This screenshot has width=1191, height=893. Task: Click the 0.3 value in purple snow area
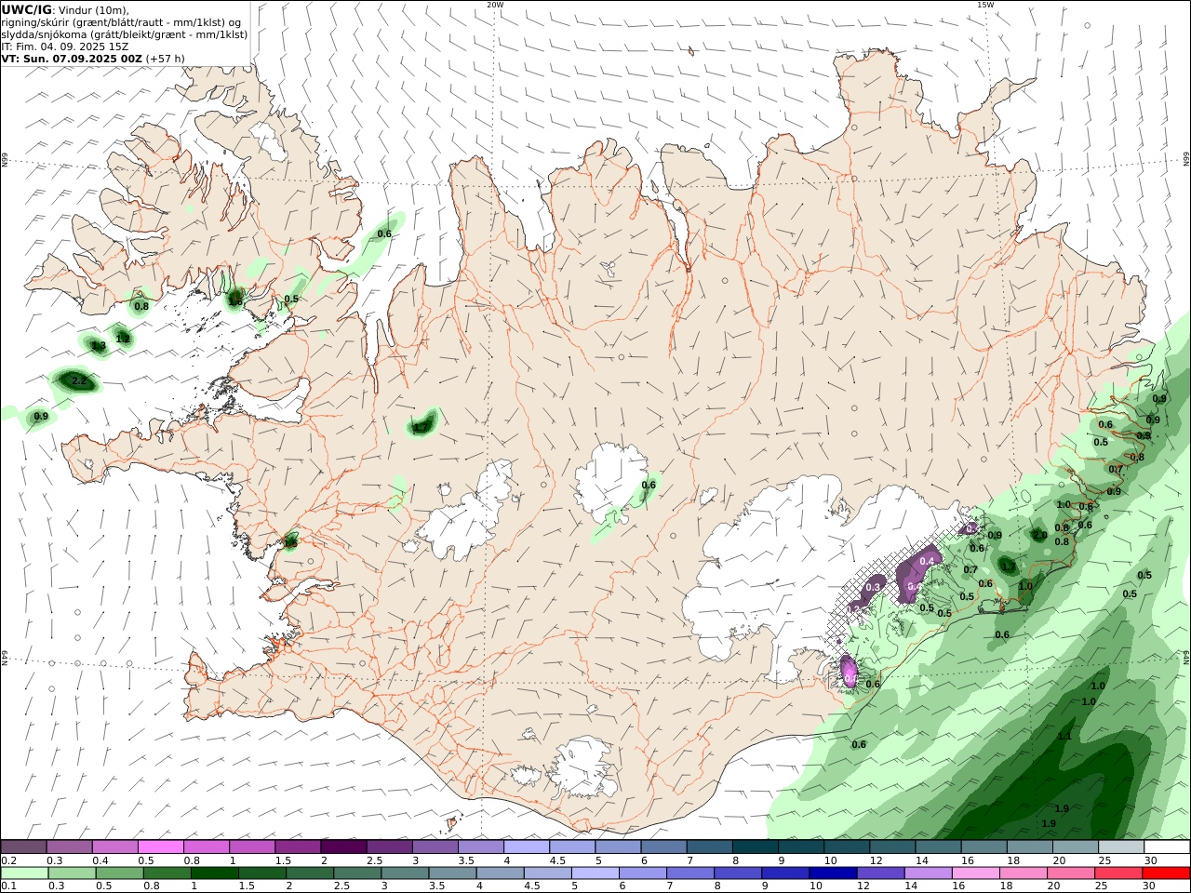coord(874,587)
